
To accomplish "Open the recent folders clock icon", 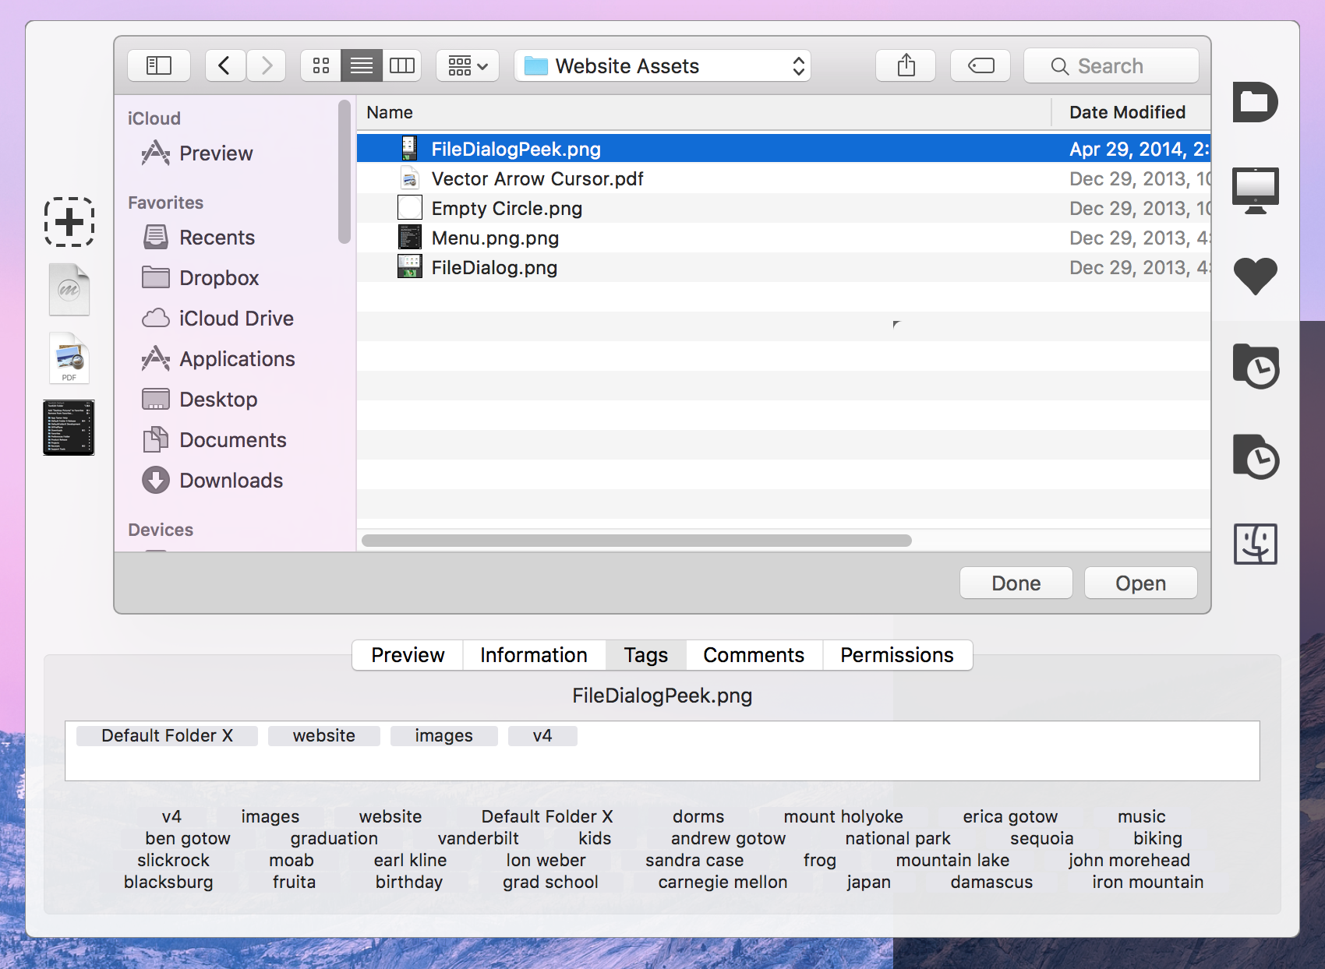I will click(1256, 366).
